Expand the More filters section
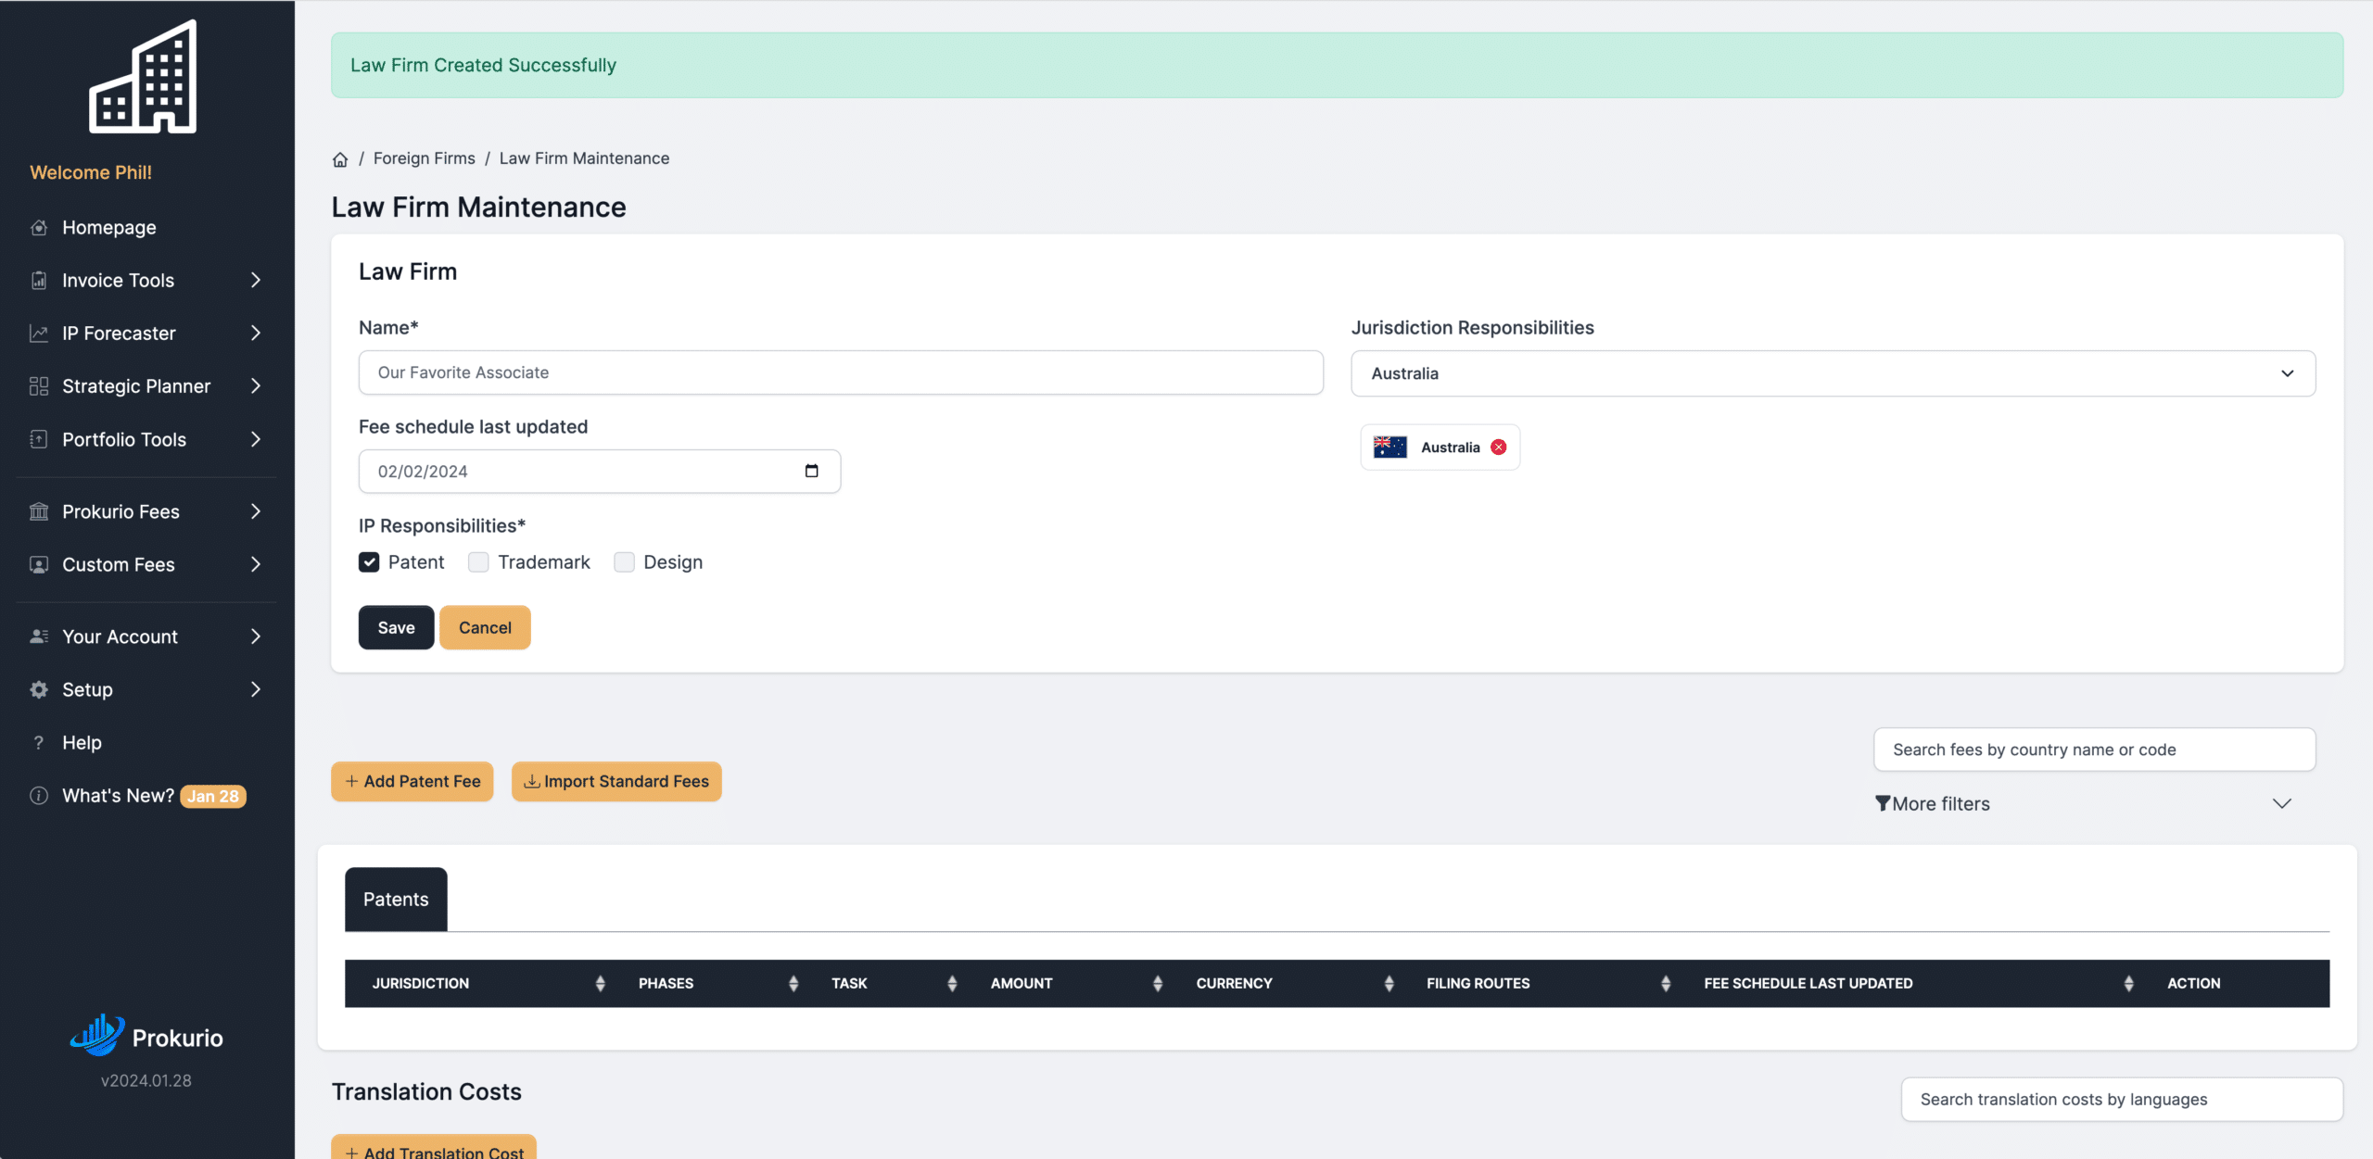Viewport: 2373px width, 1159px height. coord(2083,803)
